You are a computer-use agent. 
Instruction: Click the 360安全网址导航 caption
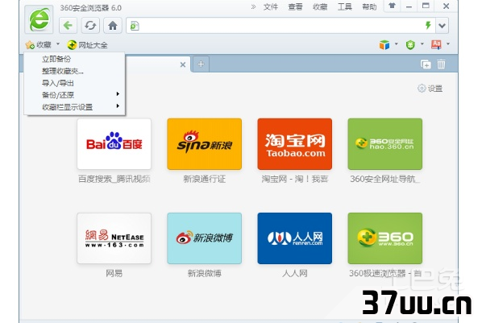click(384, 179)
